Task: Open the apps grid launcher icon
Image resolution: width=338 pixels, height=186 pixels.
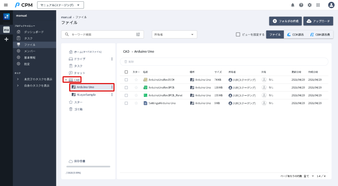Action: coord(318,5)
